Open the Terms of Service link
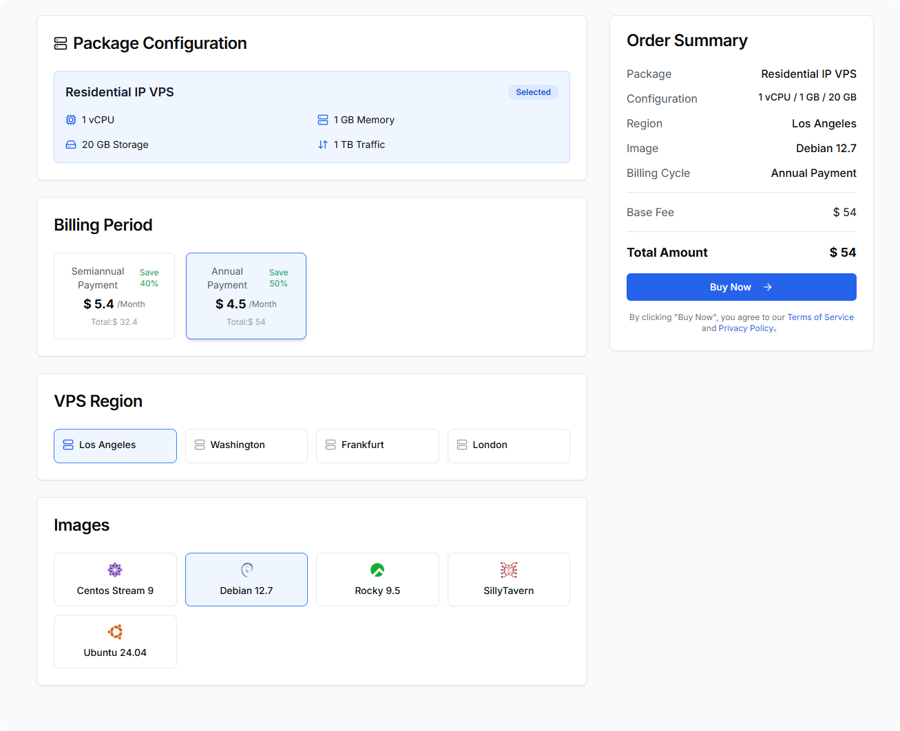Screen dimensions: 900x731 point(820,317)
